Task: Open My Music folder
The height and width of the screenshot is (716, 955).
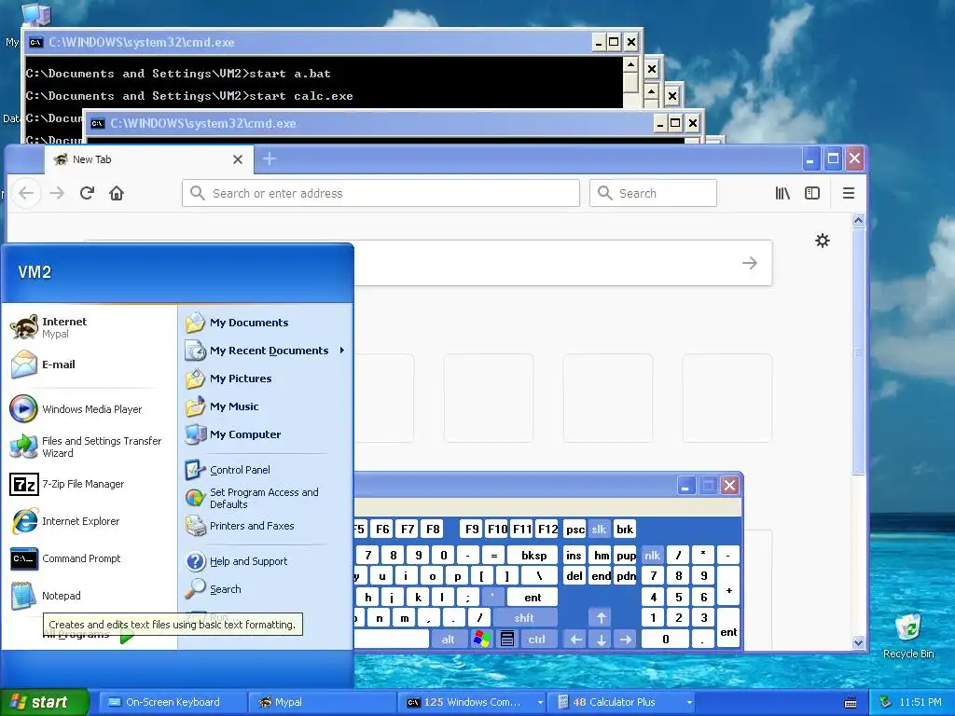Action: point(265,406)
